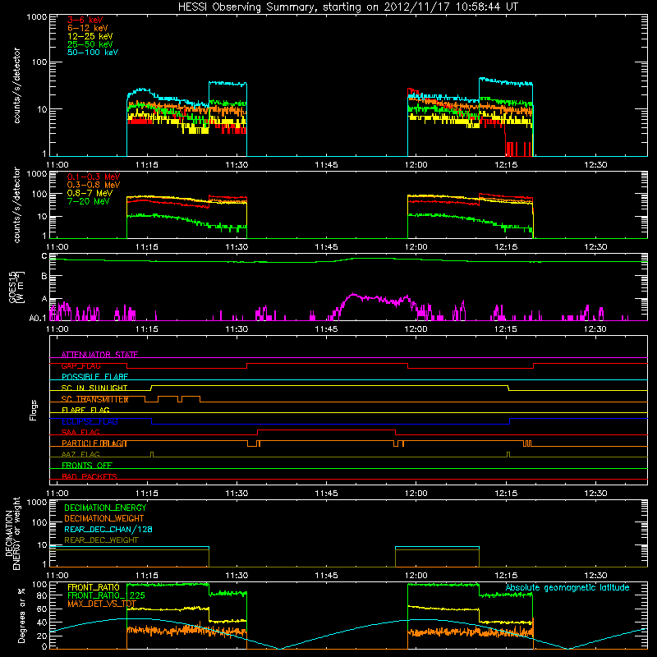The height and width of the screenshot is (657, 657).
Task: Click the 7-20 MeV legend label
Action: [x=88, y=201]
